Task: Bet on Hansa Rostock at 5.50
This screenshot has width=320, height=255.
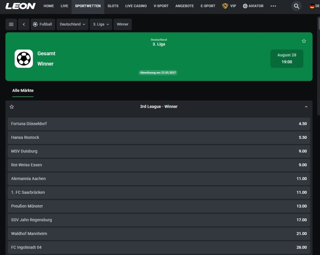Action: [x=159, y=137]
